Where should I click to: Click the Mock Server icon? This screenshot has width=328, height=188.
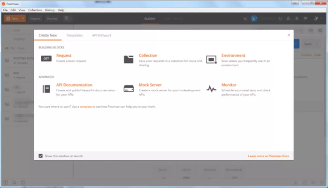coord(129,89)
